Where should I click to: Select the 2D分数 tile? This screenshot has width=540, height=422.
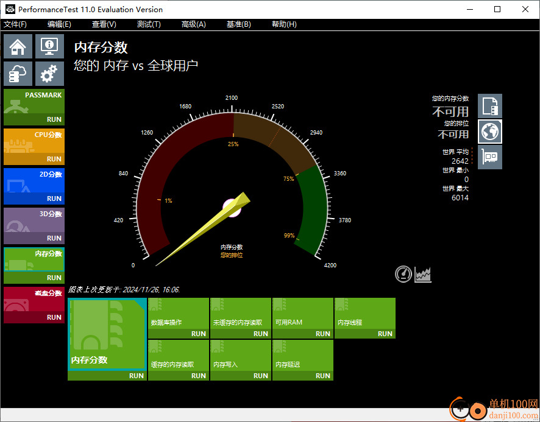pyautogui.click(x=34, y=181)
